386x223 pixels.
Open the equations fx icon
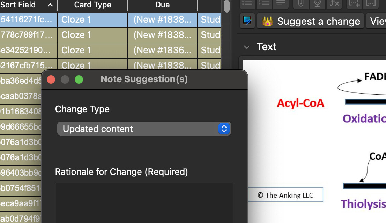[334, 3]
